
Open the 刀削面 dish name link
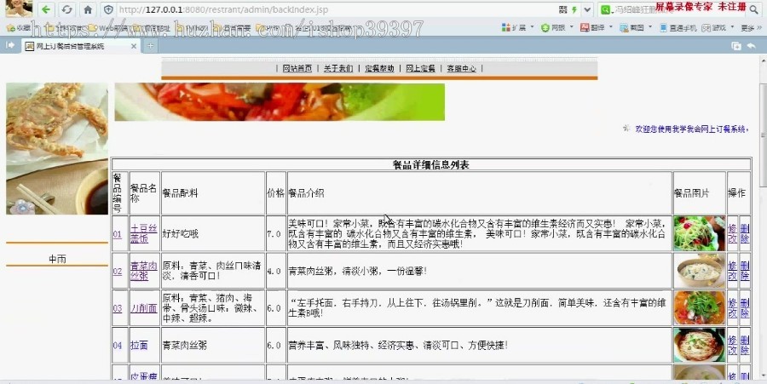144,308
